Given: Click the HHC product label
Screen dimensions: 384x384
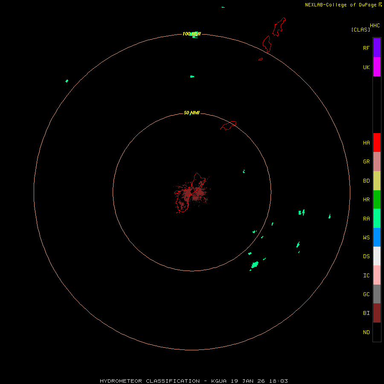Looking at the screenshot, I should pyautogui.click(x=375, y=26).
